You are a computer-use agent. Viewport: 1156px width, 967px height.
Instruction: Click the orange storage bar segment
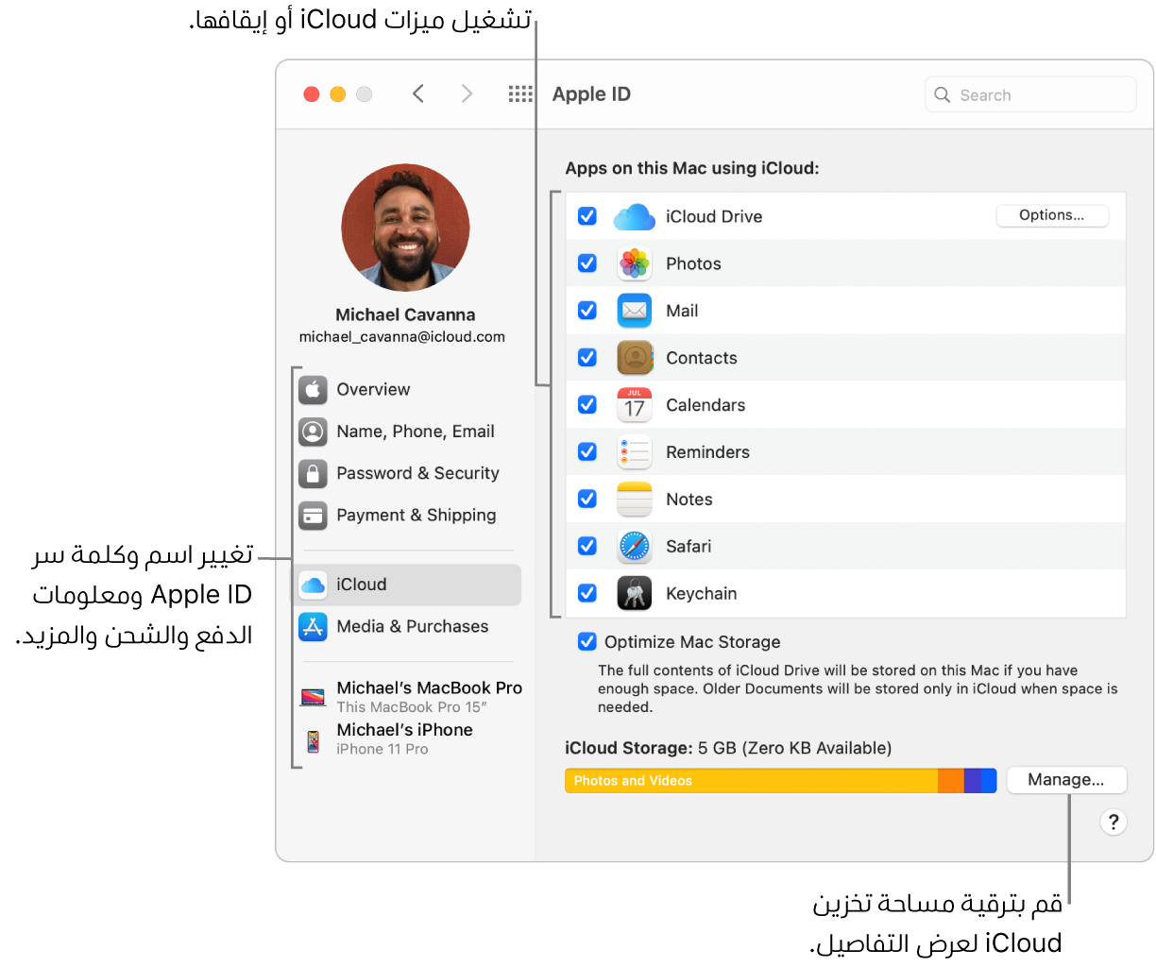[x=951, y=781]
